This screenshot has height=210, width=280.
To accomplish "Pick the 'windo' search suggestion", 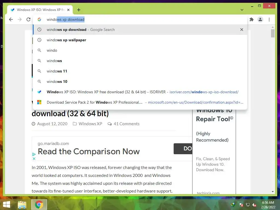I will 140,50.
